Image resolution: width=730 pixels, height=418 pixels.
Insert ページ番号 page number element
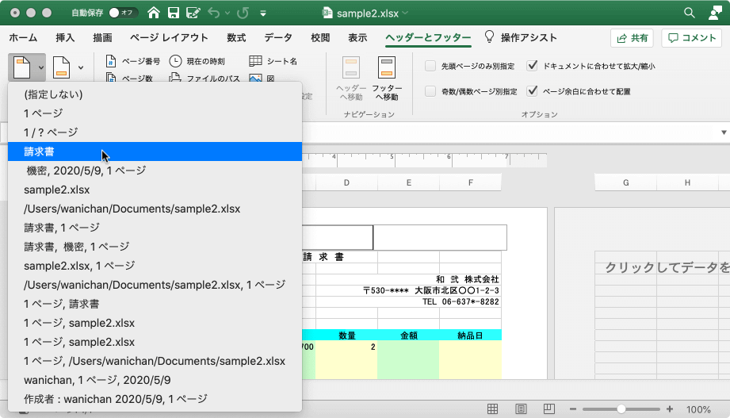(132, 61)
